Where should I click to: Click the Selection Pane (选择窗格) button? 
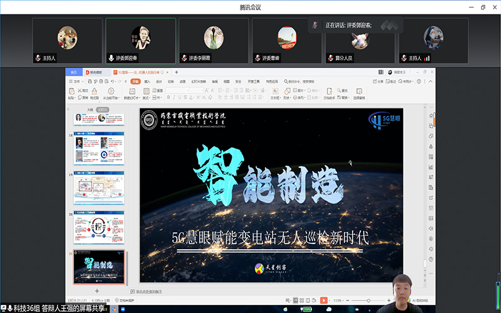click(359, 95)
